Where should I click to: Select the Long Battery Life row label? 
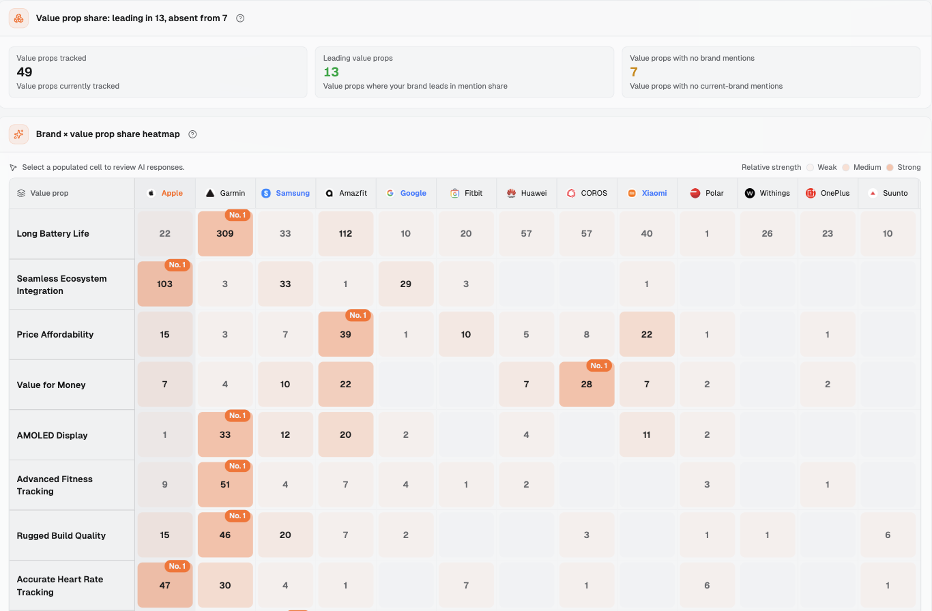[53, 233]
